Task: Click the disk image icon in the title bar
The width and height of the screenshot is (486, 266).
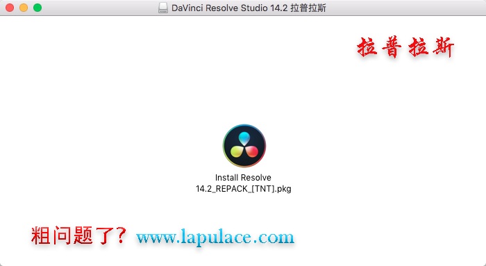Action: click(163, 8)
